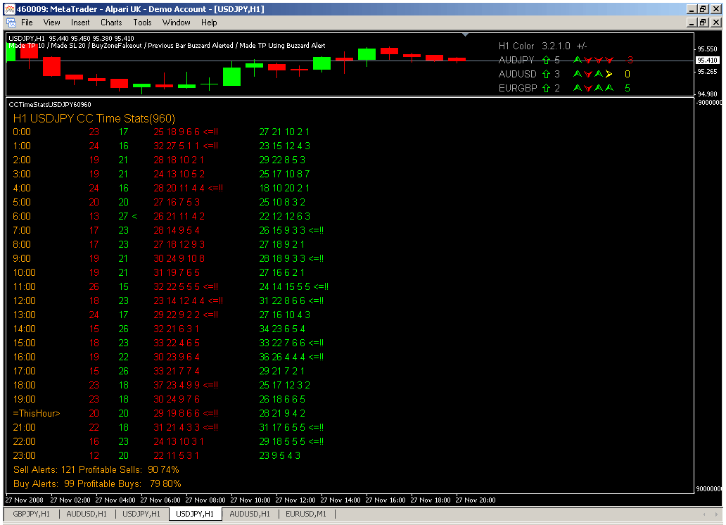Click the gray chart shift triangle marker
The image size is (726, 525).
click(x=465, y=34)
